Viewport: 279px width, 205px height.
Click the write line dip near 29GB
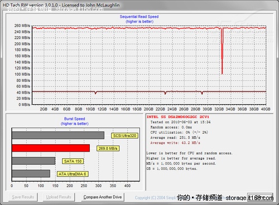(202, 92)
